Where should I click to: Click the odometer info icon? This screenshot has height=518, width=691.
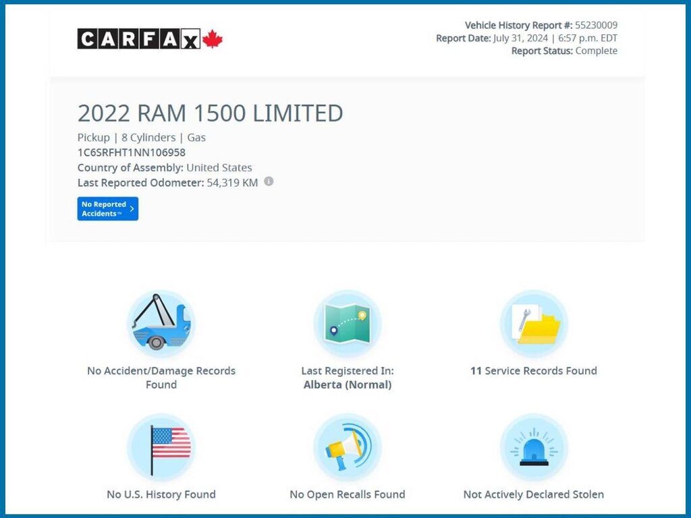tap(269, 181)
